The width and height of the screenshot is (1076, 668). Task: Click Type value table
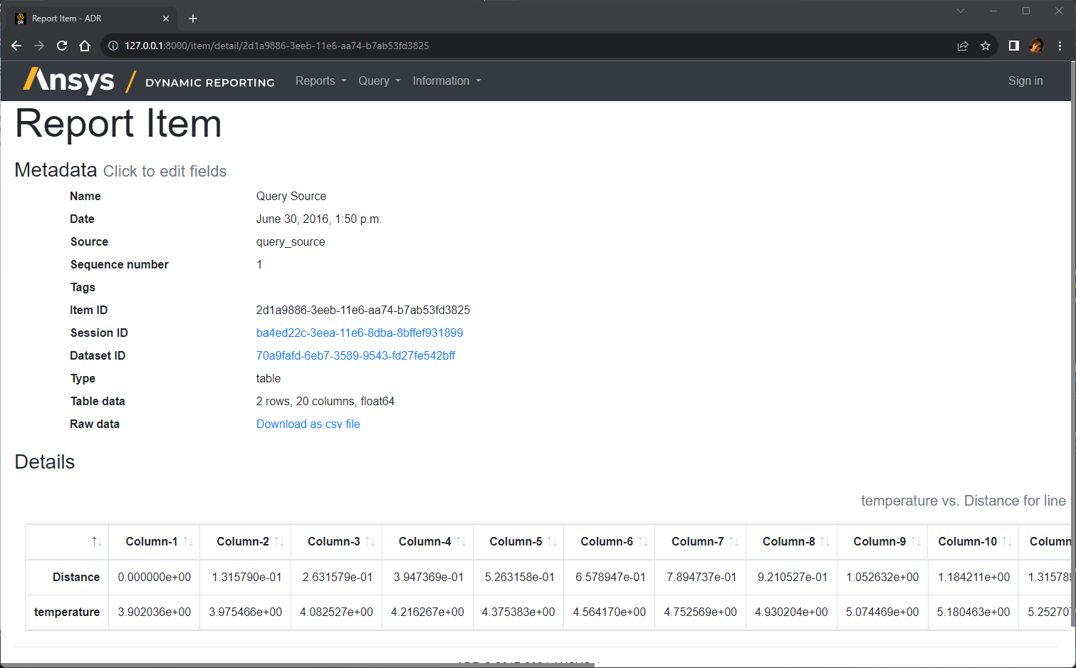click(x=268, y=378)
